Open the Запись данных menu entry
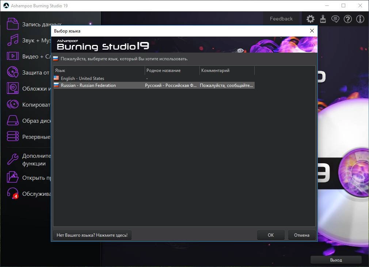 click(x=42, y=24)
